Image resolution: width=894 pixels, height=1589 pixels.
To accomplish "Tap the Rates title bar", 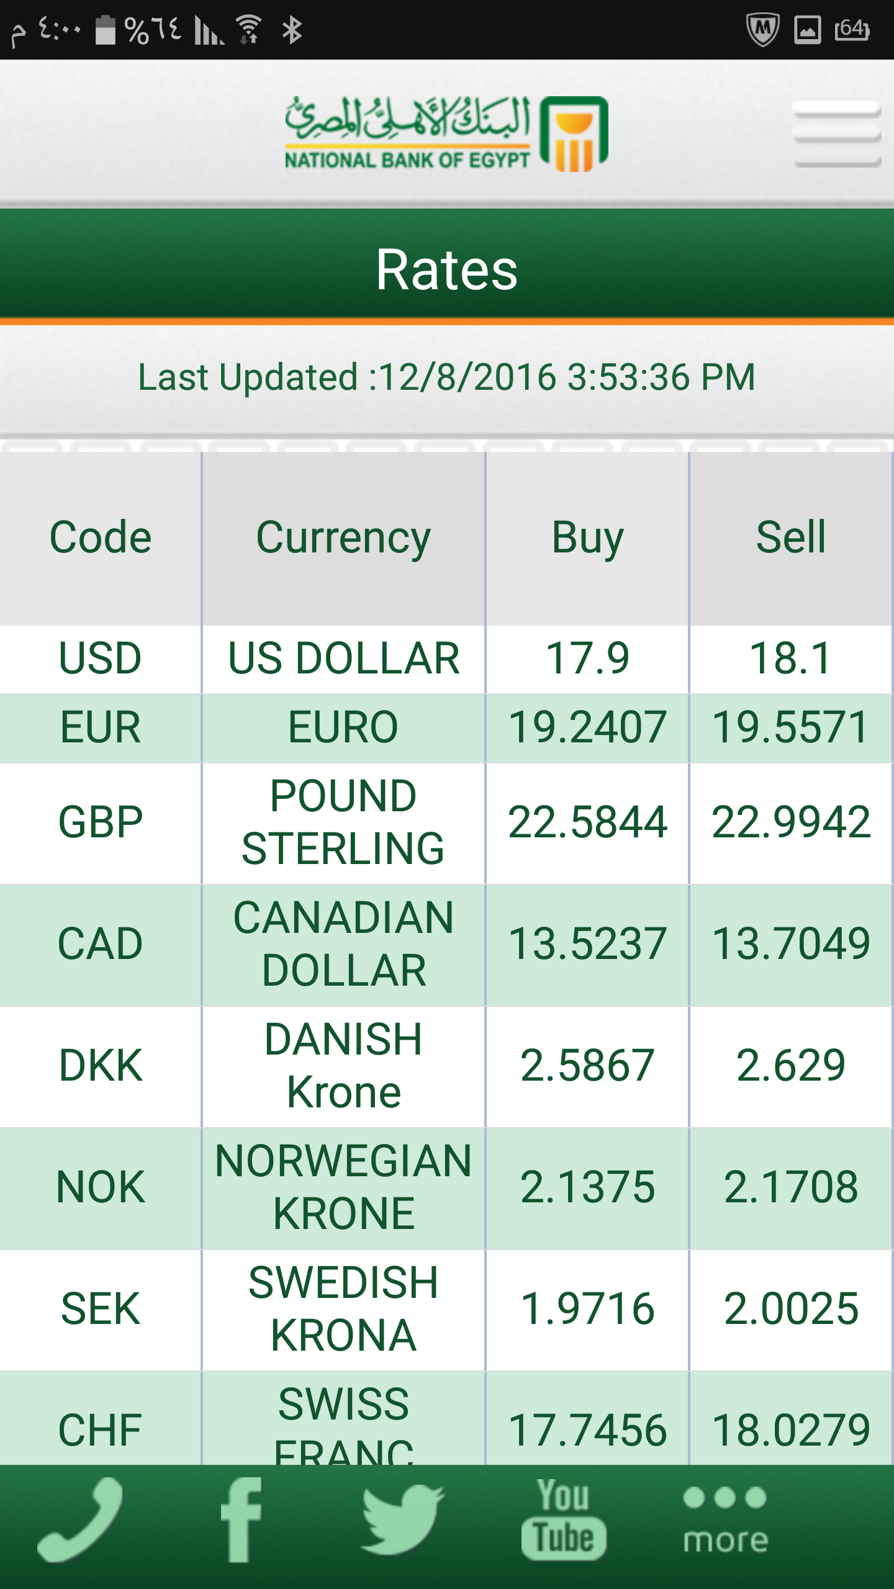I will tap(447, 265).
